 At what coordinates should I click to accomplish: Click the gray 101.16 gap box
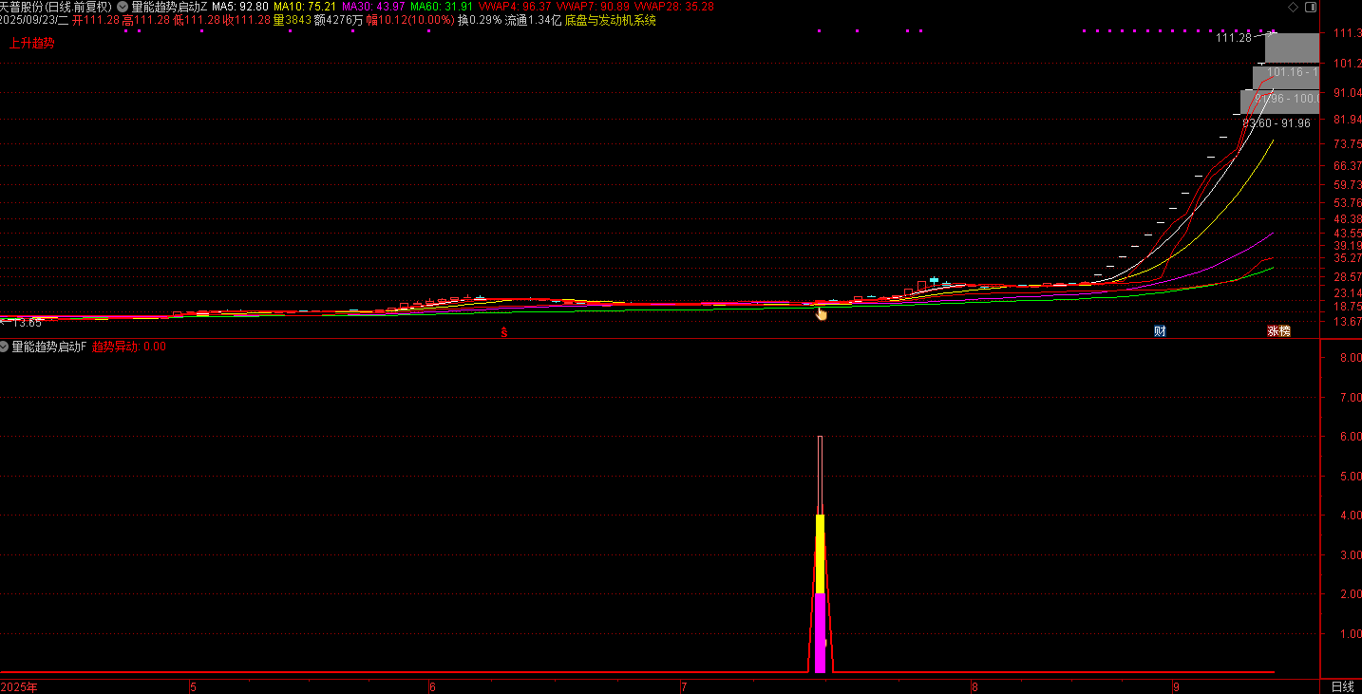click(x=1286, y=77)
